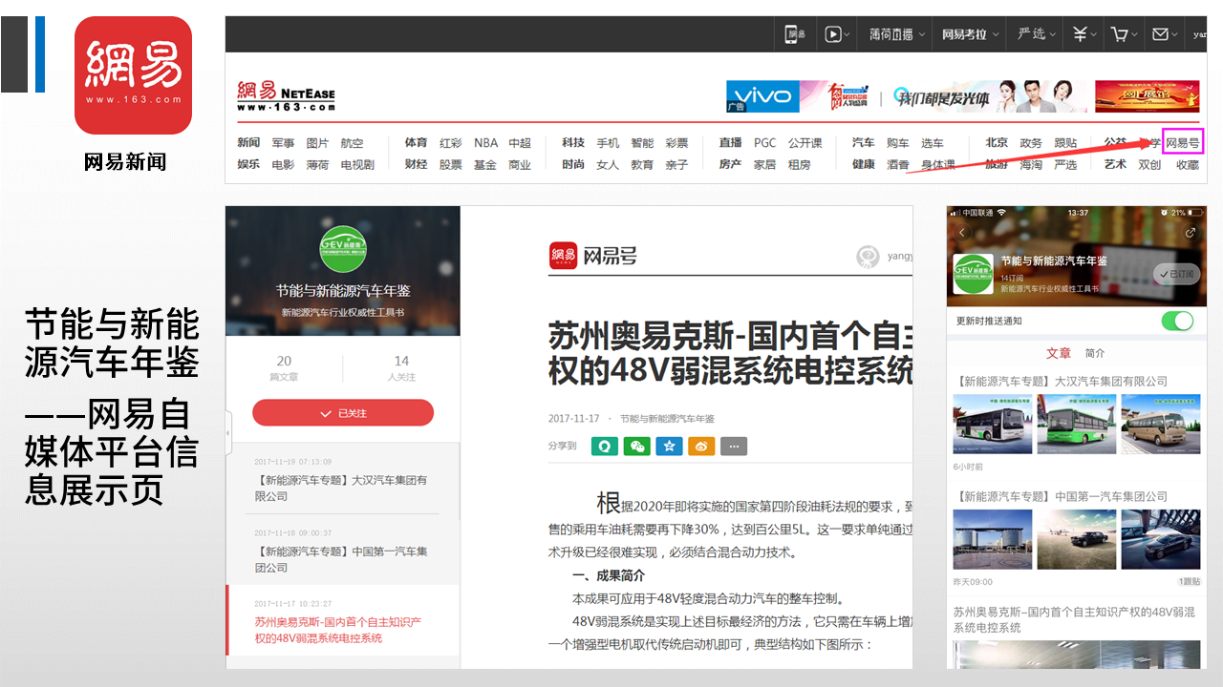Tap the beige minibus thumbnail

tap(1160, 424)
